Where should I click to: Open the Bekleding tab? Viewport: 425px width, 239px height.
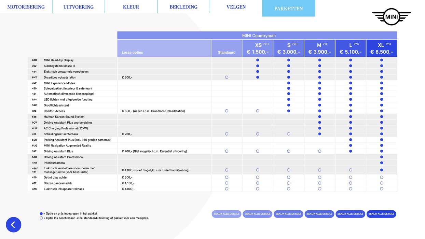coord(183,7)
